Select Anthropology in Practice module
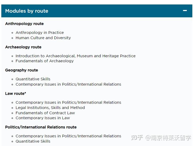The height and width of the screenshot is (146, 196). [x=40, y=33]
